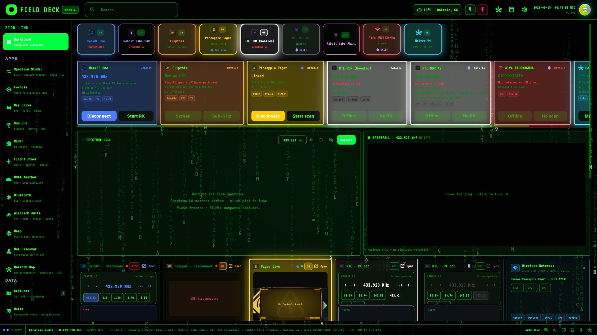This screenshot has height=335, width=597.
Task: Toggle Flipper panel ON switch
Action: pyautogui.click(x=223, y=266)
